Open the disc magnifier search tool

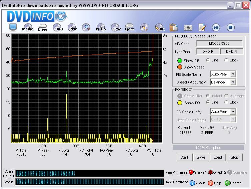click(86, 27)
